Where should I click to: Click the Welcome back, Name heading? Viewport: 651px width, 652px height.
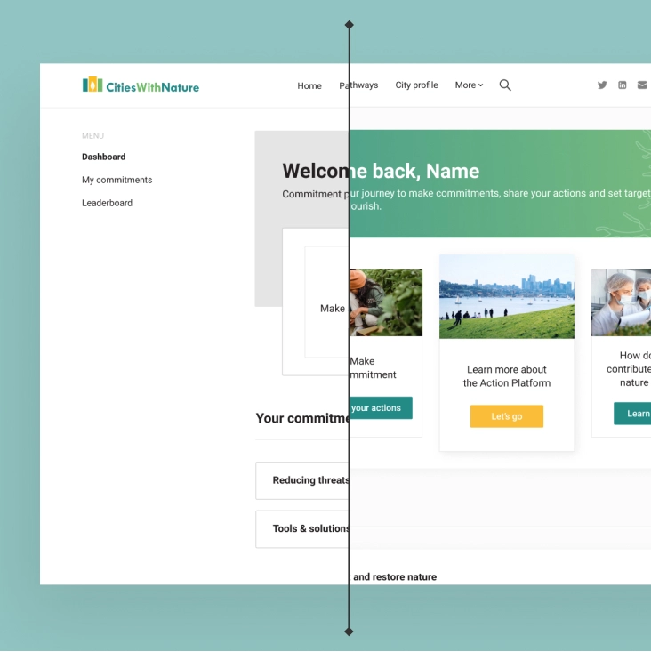tap(381, 171)
